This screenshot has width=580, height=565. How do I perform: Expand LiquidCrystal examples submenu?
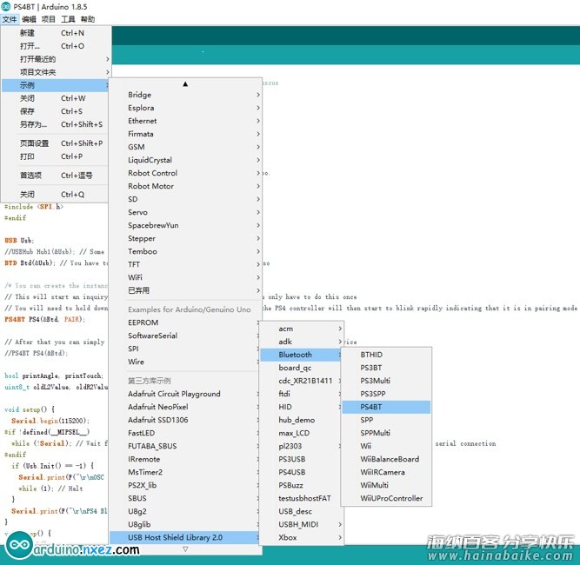(186, 160)
